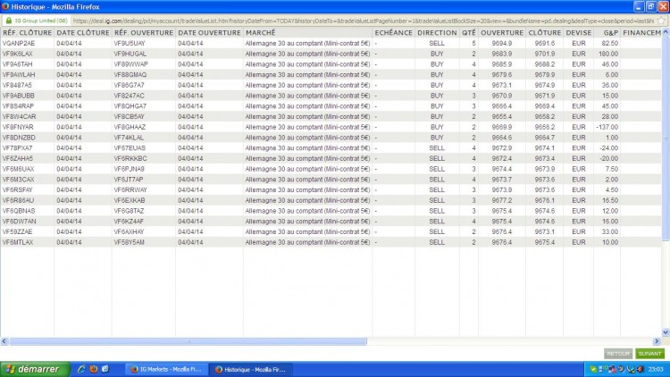
Task: Click the ECHÉANCE column header
Action: pos(394,32)
